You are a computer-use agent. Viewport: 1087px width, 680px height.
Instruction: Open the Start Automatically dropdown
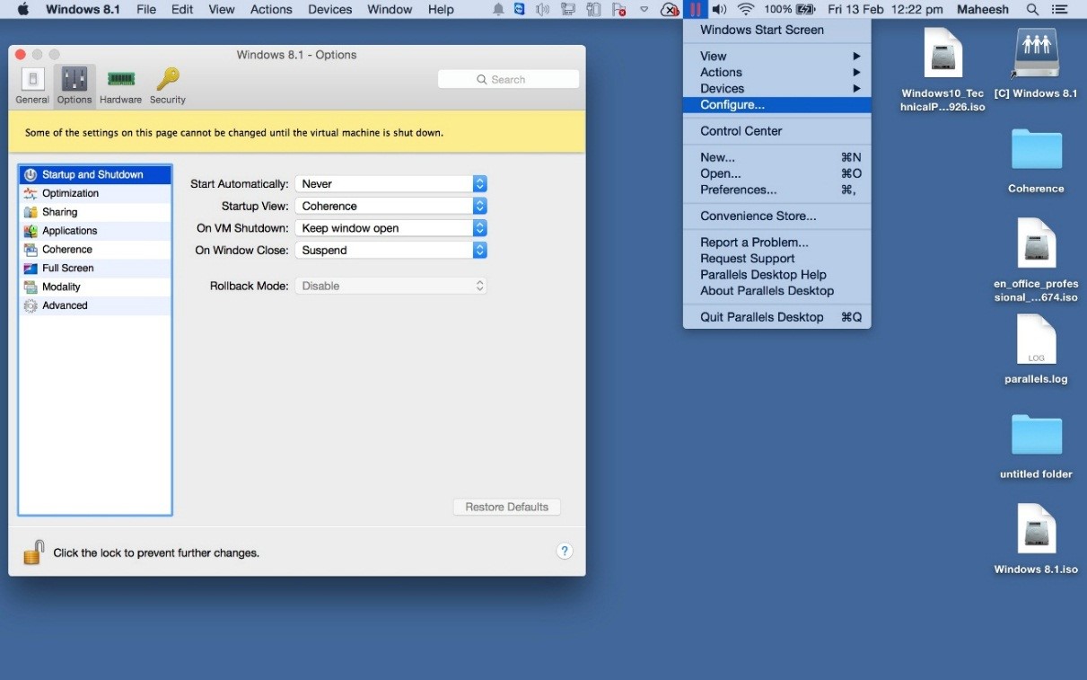390,183
